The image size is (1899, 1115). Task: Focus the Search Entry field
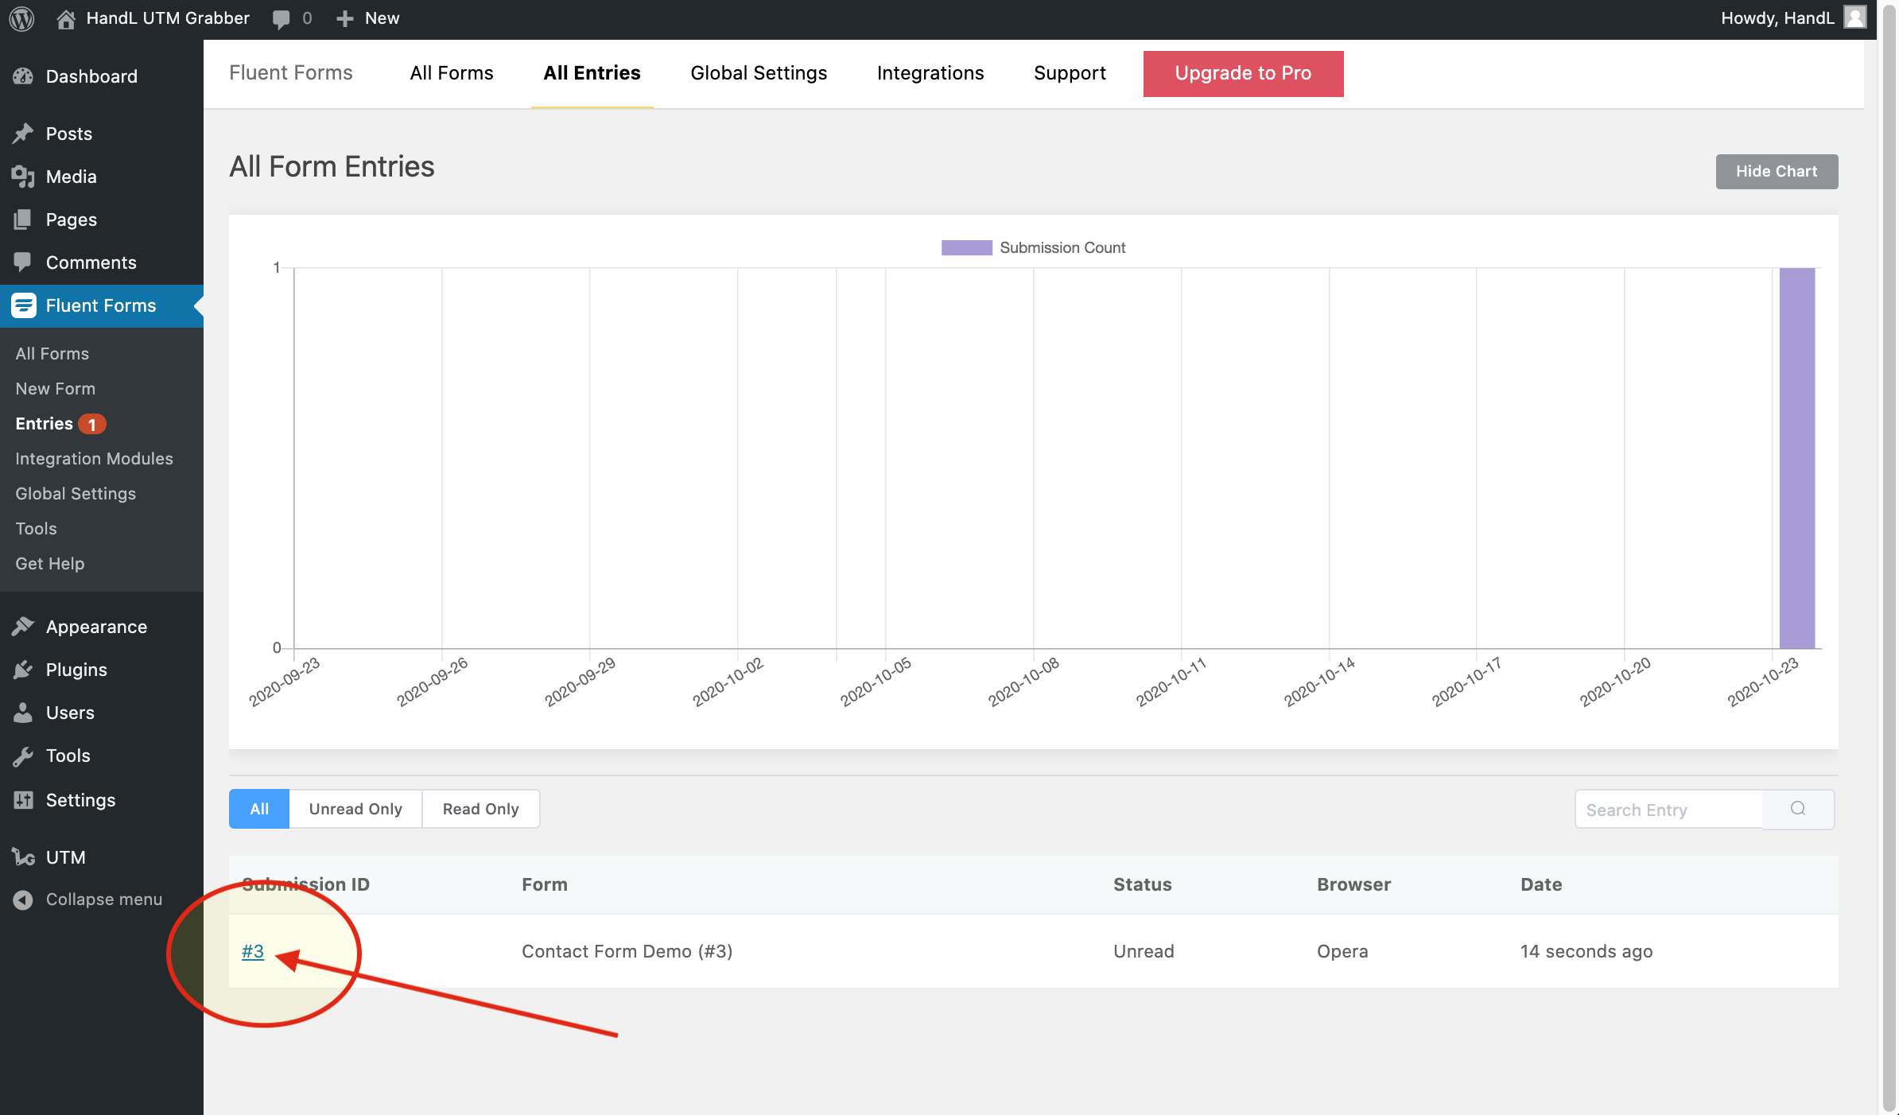tap(1668, 810)
